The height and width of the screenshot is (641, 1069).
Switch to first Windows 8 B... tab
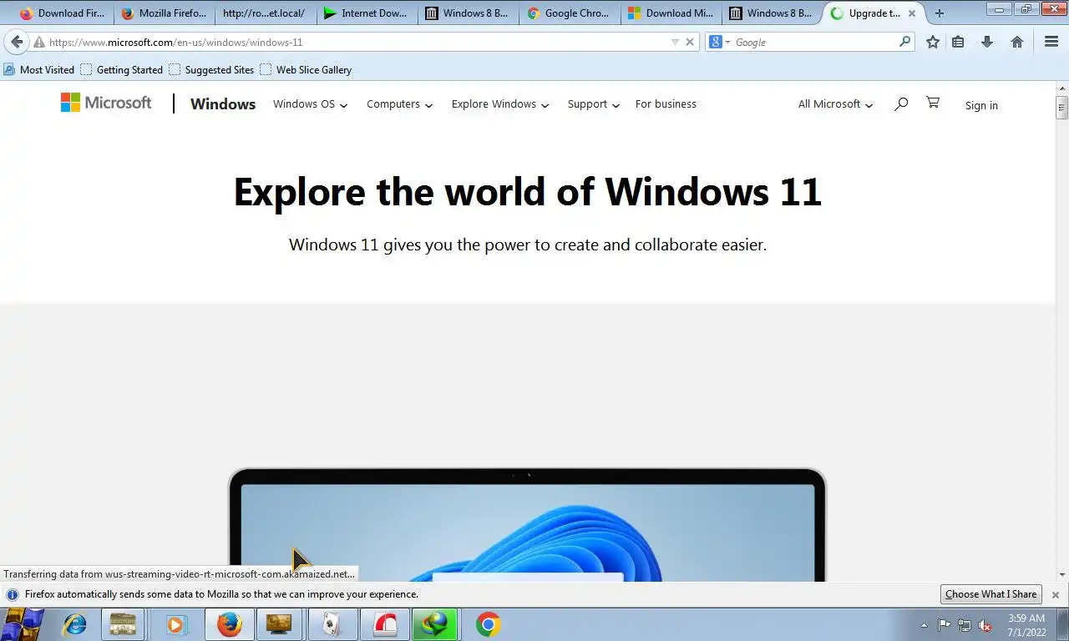click(x=467, y=13)
